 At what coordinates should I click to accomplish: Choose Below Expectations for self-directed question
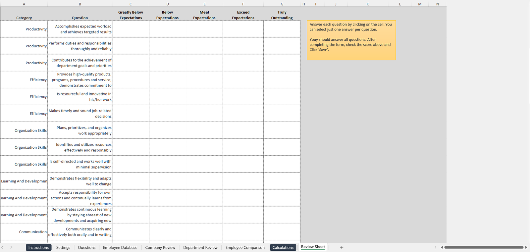click(x=167, y=164)
